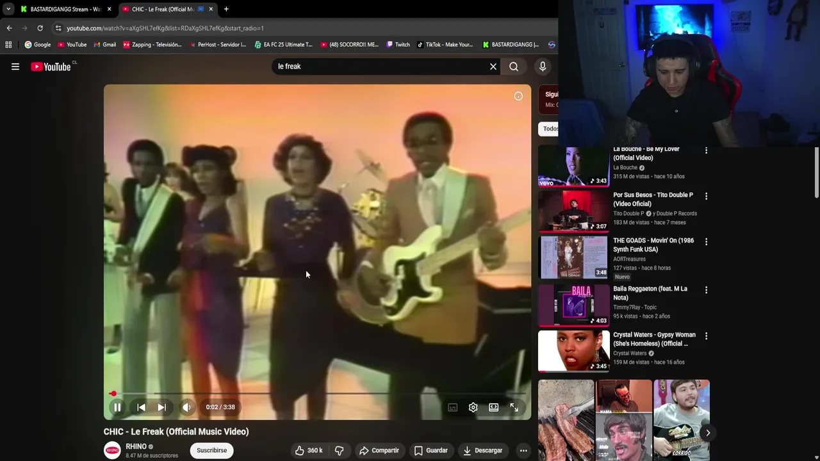Click the site information icon in address bar

pos(58,28)
